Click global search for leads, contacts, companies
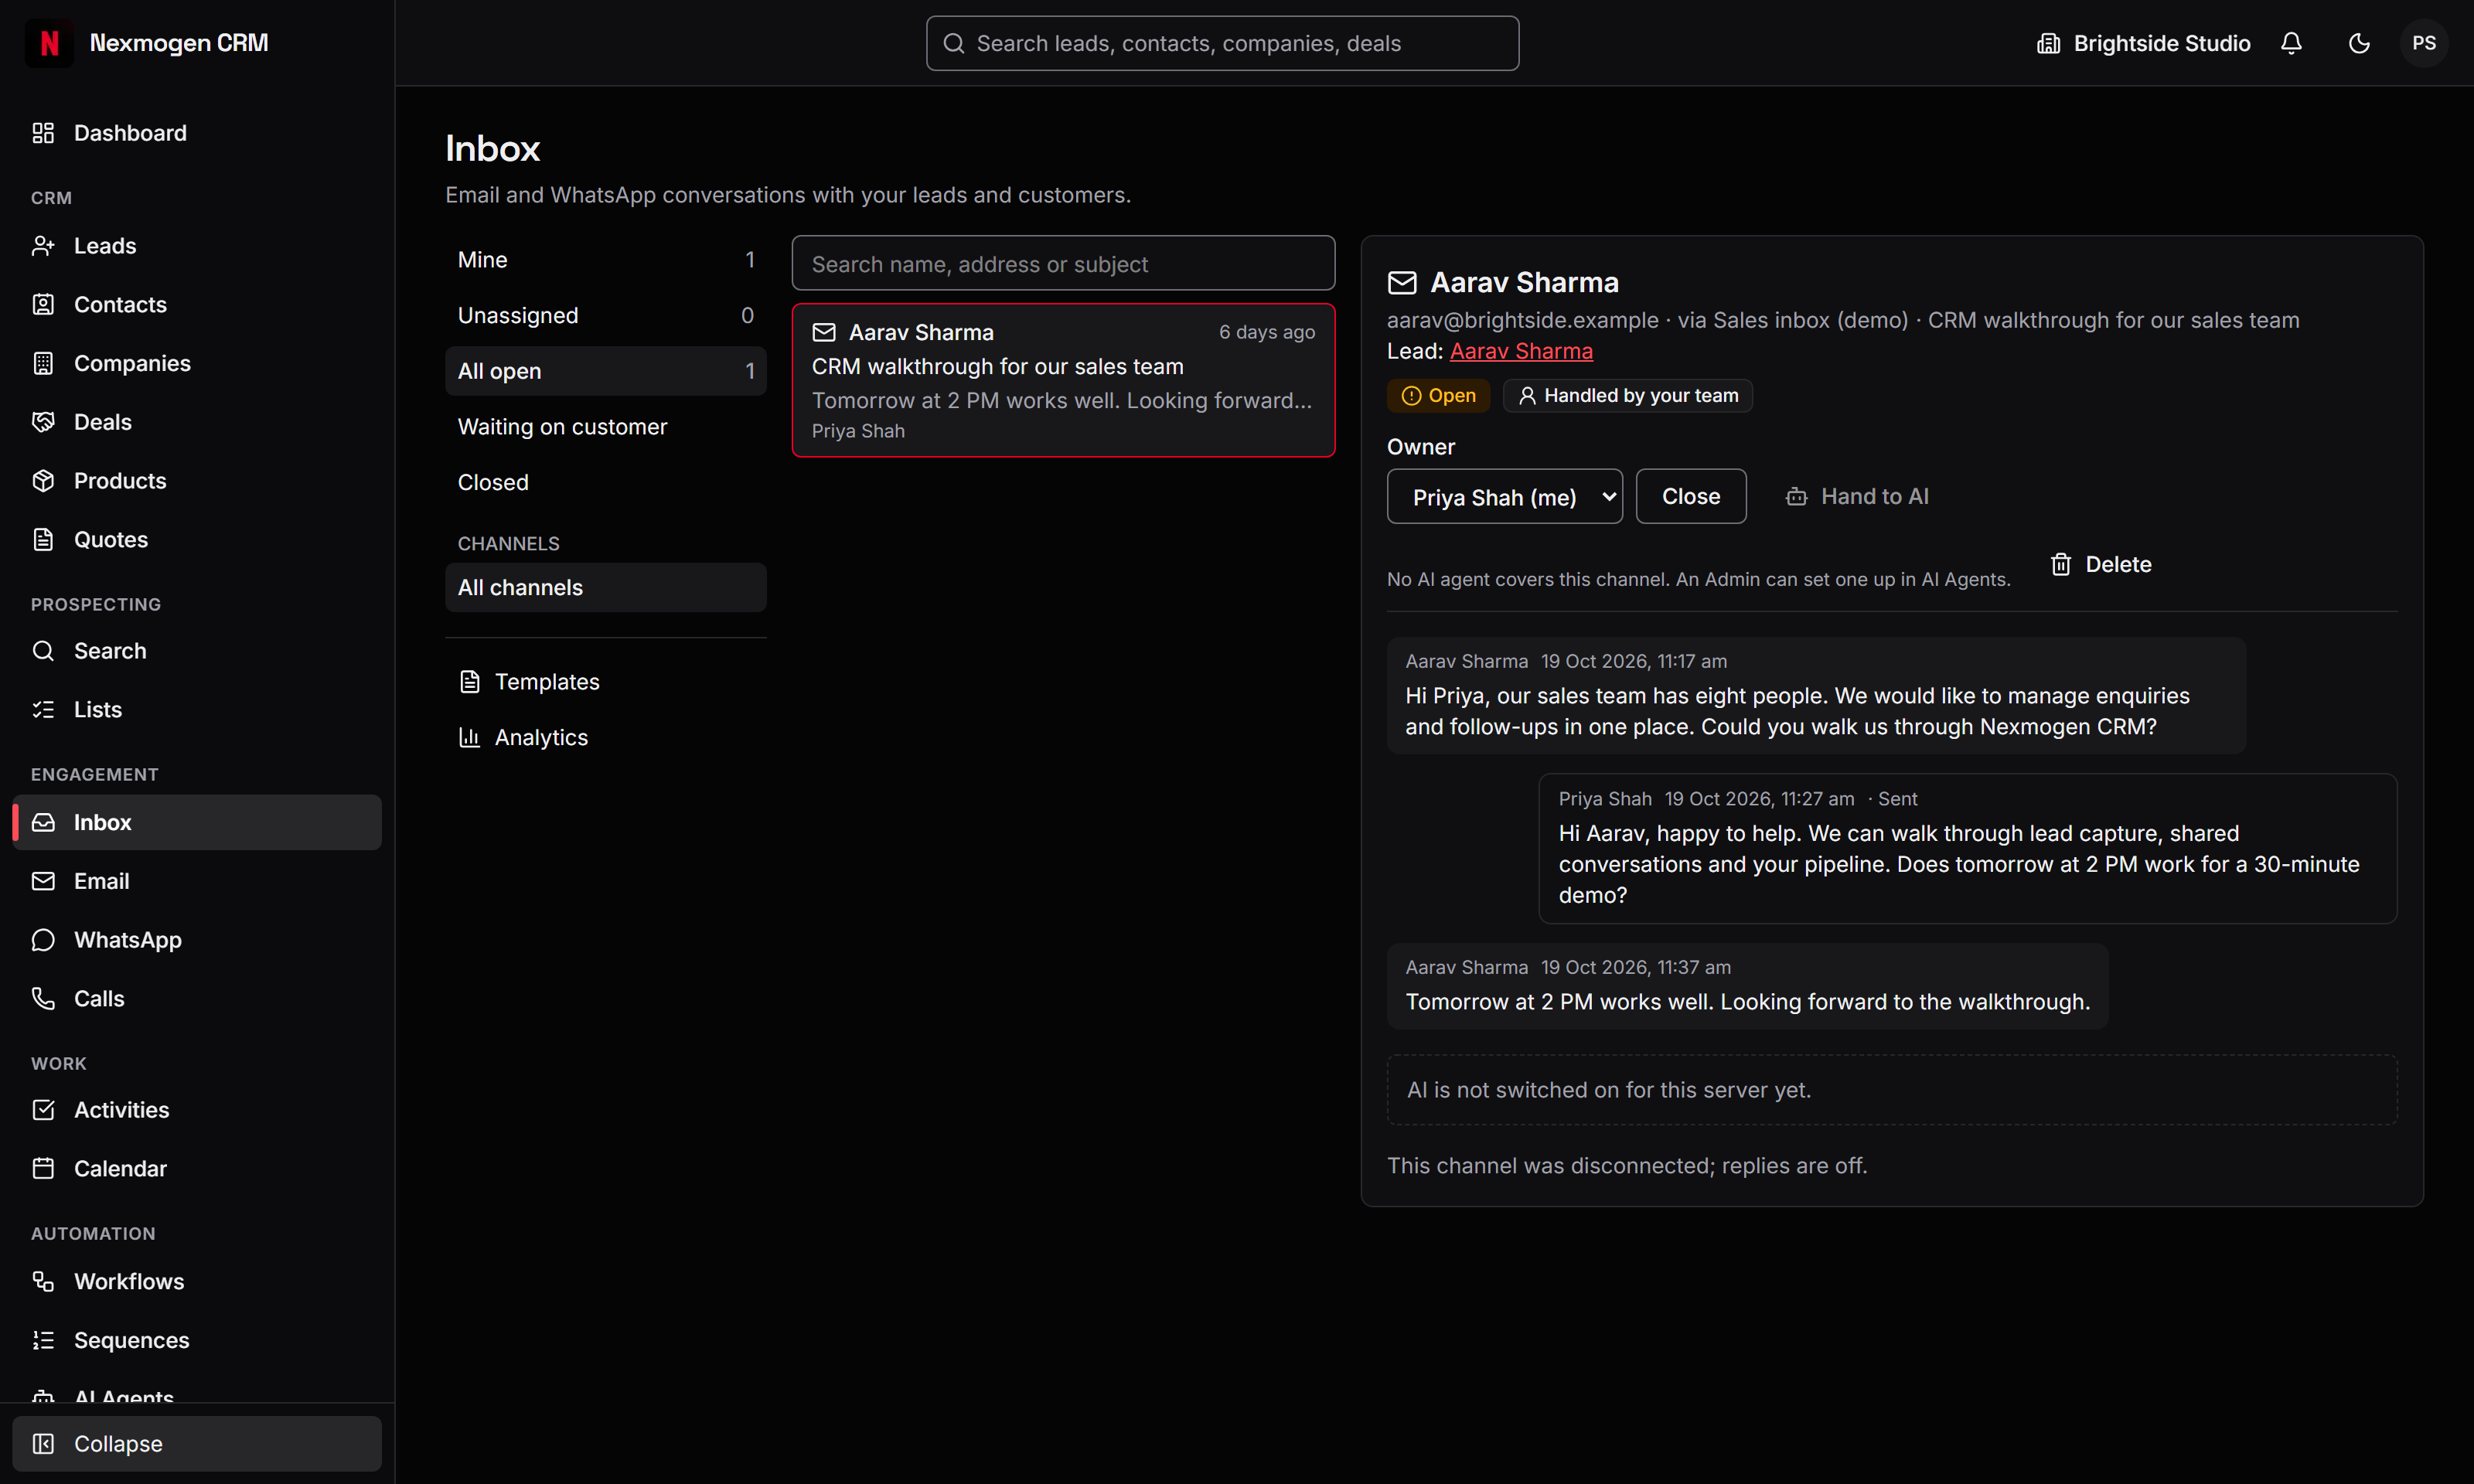The image size is (2474, 1484). pos(1222,43)
